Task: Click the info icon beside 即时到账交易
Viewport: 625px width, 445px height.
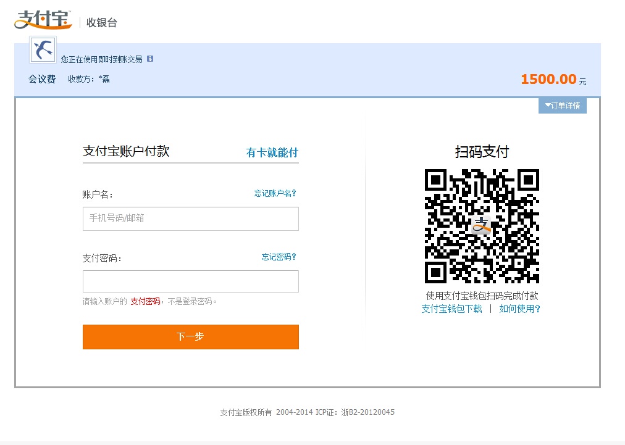Action: (150, 59)
